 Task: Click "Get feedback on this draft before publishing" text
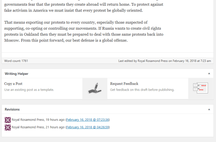tap(142, 90)
